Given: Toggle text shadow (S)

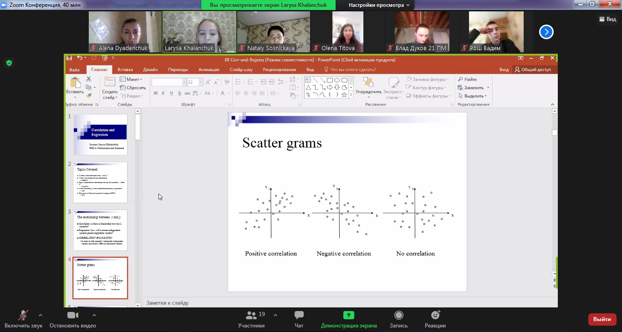Looking at the screenshot, I should (x=180, y=93).
